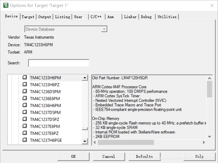Image resolution: width=218 pixels, height=163 pixels.
Task: Confirm with the OK button
Action: click(73, 157)
